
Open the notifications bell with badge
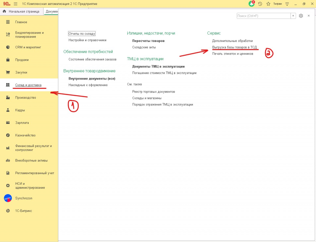tap(252, 4)
